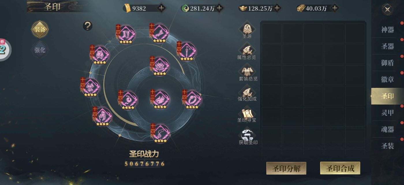
Task: Click the question mark help icon
Action: coord(88,26)
